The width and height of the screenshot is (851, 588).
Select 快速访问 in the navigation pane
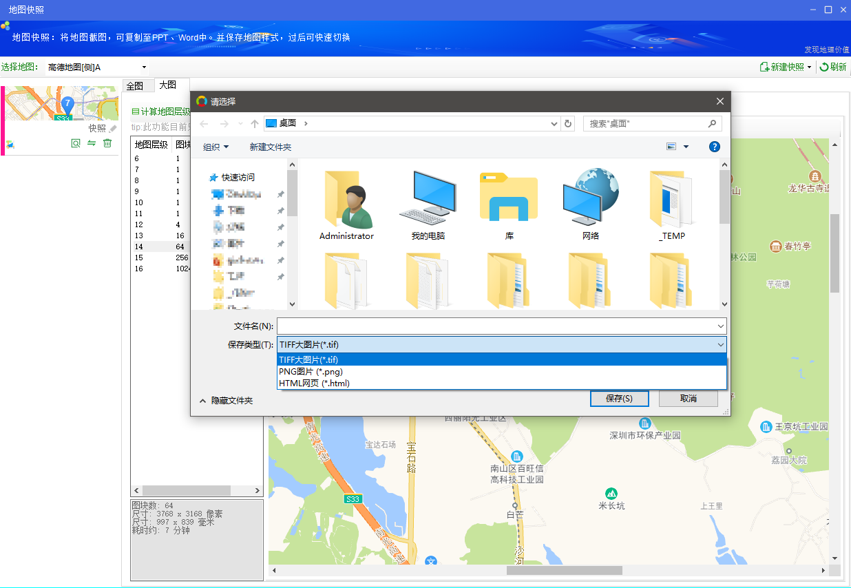tap(238, 177)
